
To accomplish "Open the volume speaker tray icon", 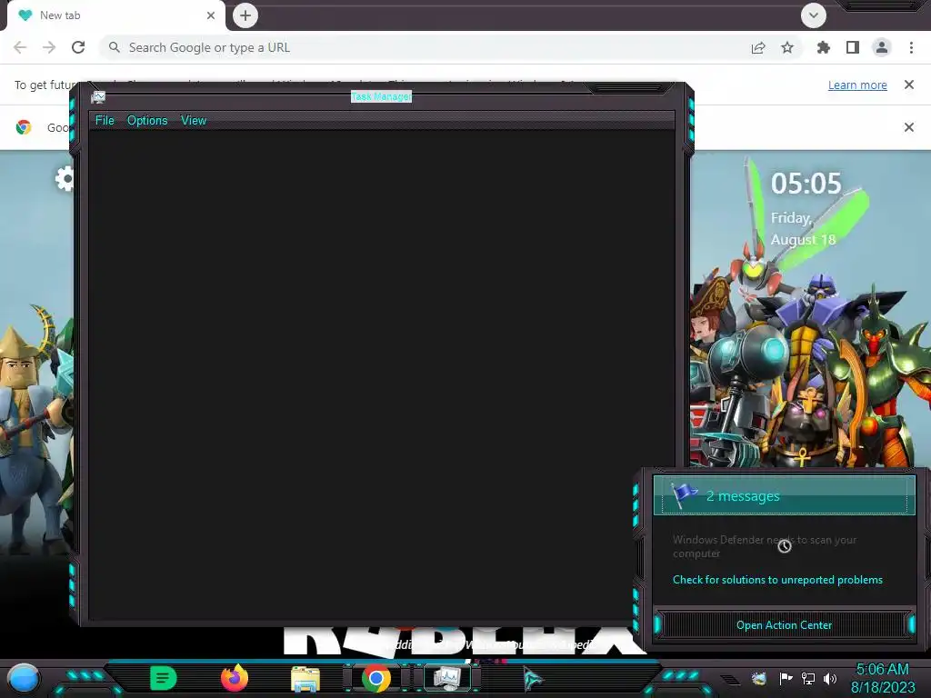I will [x=830, y=678].
